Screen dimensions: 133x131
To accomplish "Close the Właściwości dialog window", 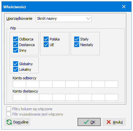I will coord(124,7).
